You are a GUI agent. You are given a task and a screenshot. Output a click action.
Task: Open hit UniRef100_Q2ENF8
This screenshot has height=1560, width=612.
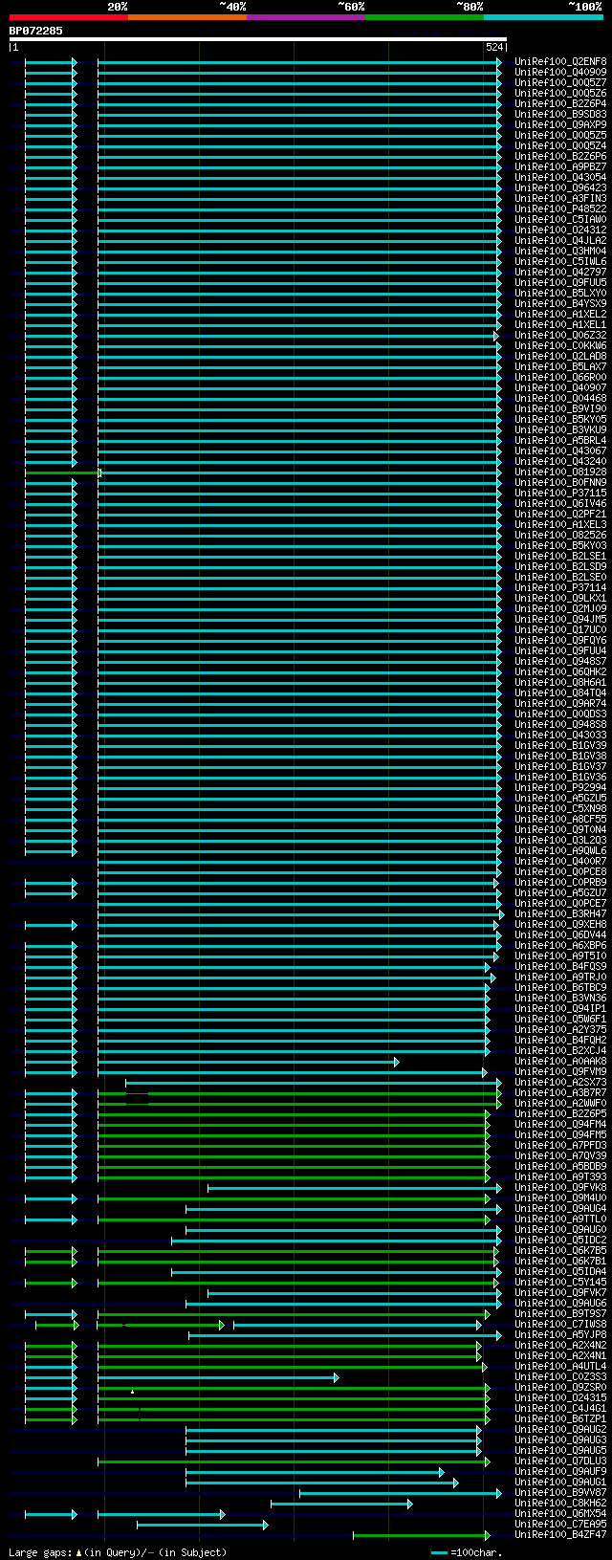560,61
